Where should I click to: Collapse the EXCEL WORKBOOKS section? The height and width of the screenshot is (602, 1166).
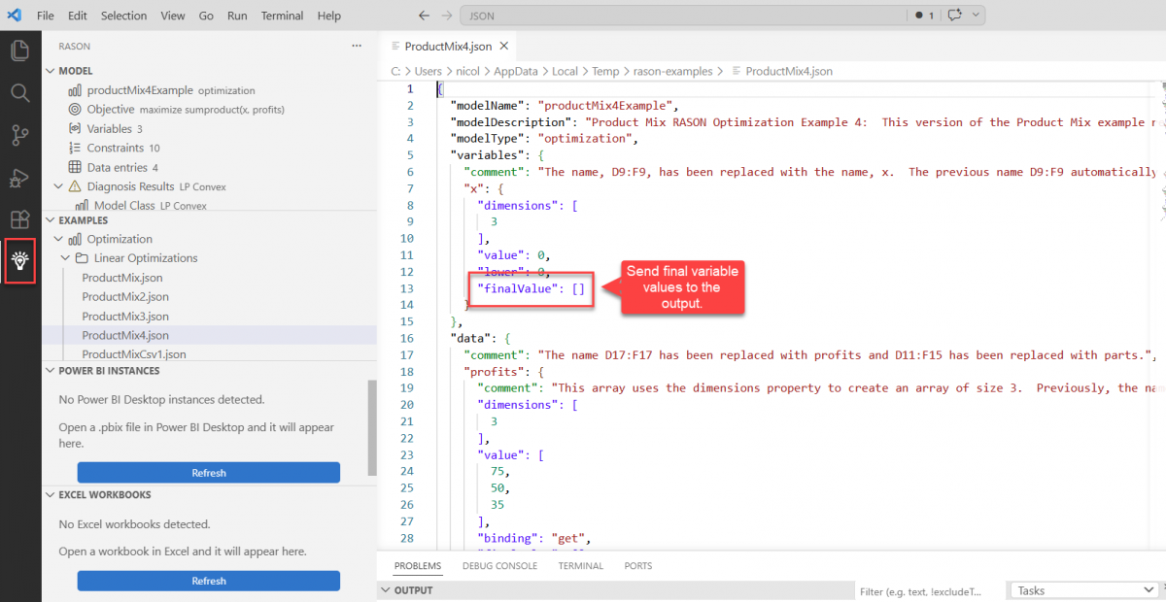tap(51, 495)
